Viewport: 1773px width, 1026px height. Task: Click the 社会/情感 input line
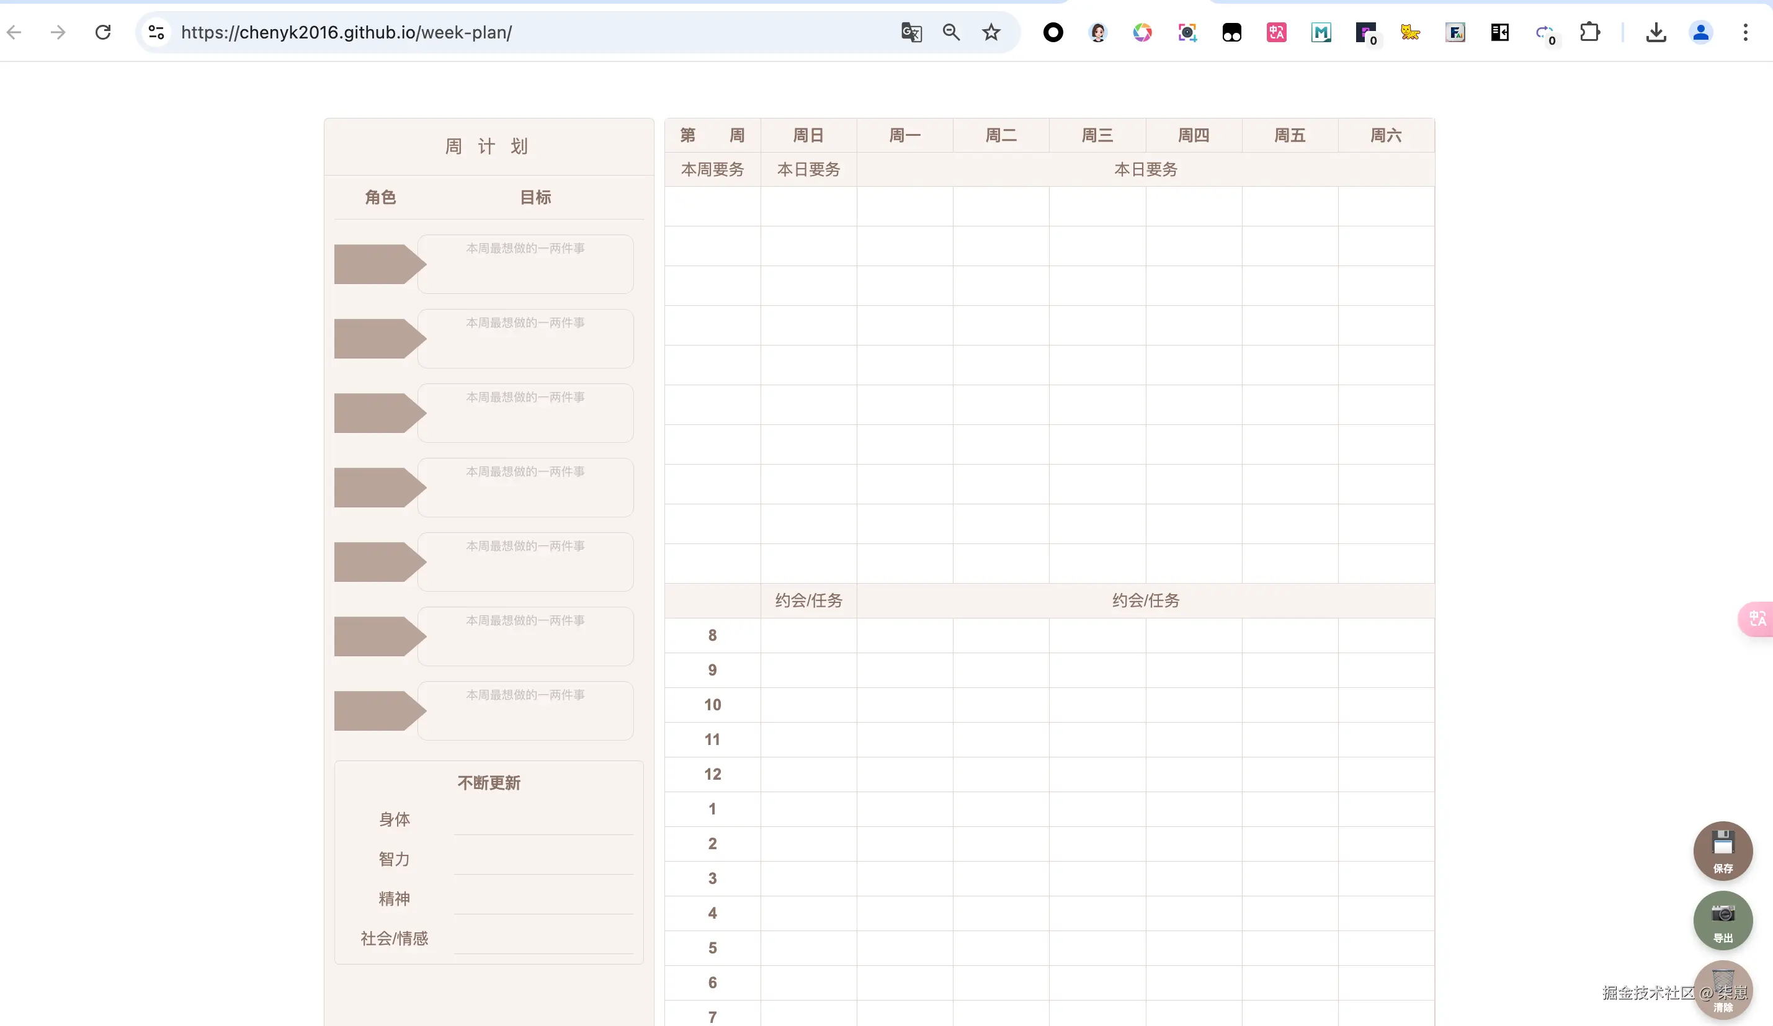point(543,939)
